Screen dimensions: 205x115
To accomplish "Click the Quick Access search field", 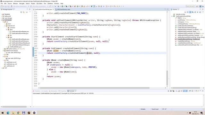I will coord(190,6).
